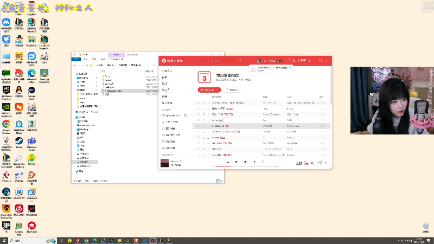Image resolution: width=434 pixels, height=244 pixels.
Task: Open 最近播放 in the sidebar
Action: click(x=169, y=129)
